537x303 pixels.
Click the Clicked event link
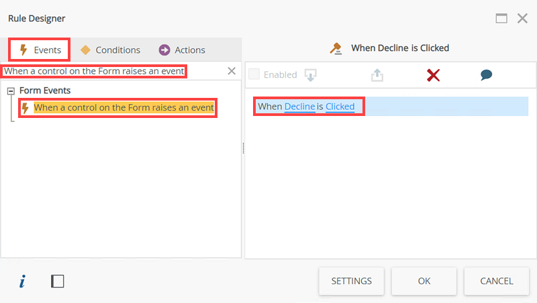coord(340,107)
